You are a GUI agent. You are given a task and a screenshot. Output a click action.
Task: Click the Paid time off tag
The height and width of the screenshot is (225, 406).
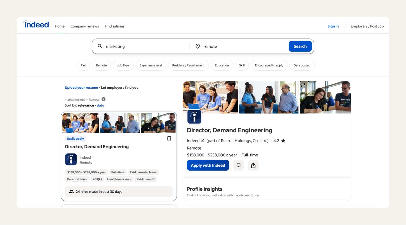point(146,179)
